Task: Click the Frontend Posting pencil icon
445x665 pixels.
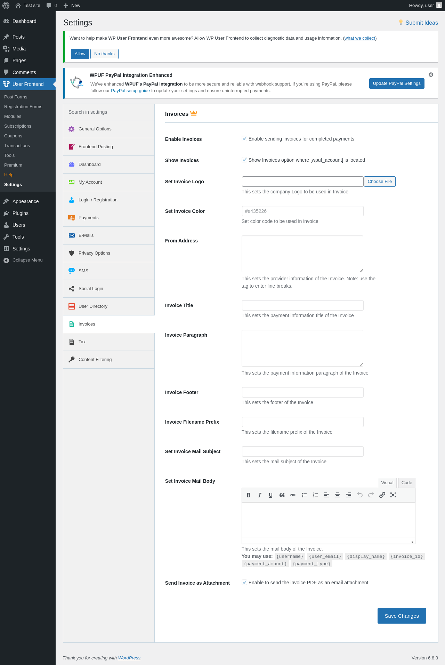Action: pos(72,147)
